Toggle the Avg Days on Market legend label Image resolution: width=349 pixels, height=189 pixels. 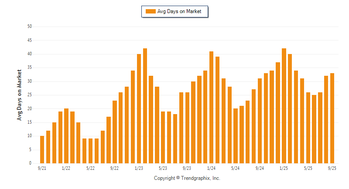click(179, 12)
